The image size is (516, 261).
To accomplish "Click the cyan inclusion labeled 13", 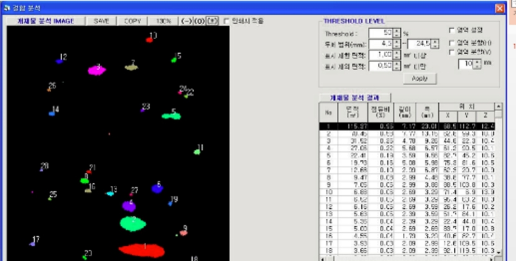I will pyautogui.click(x=110, y=194).
